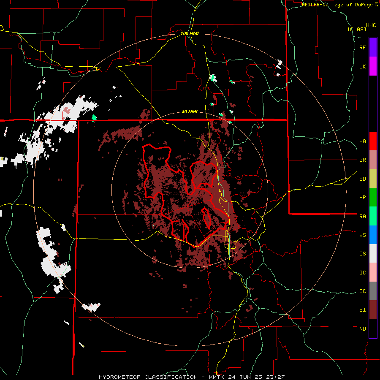Click the IC legend label
The image size is (380, 380).
pyautogui.click(x=362, y=272)
